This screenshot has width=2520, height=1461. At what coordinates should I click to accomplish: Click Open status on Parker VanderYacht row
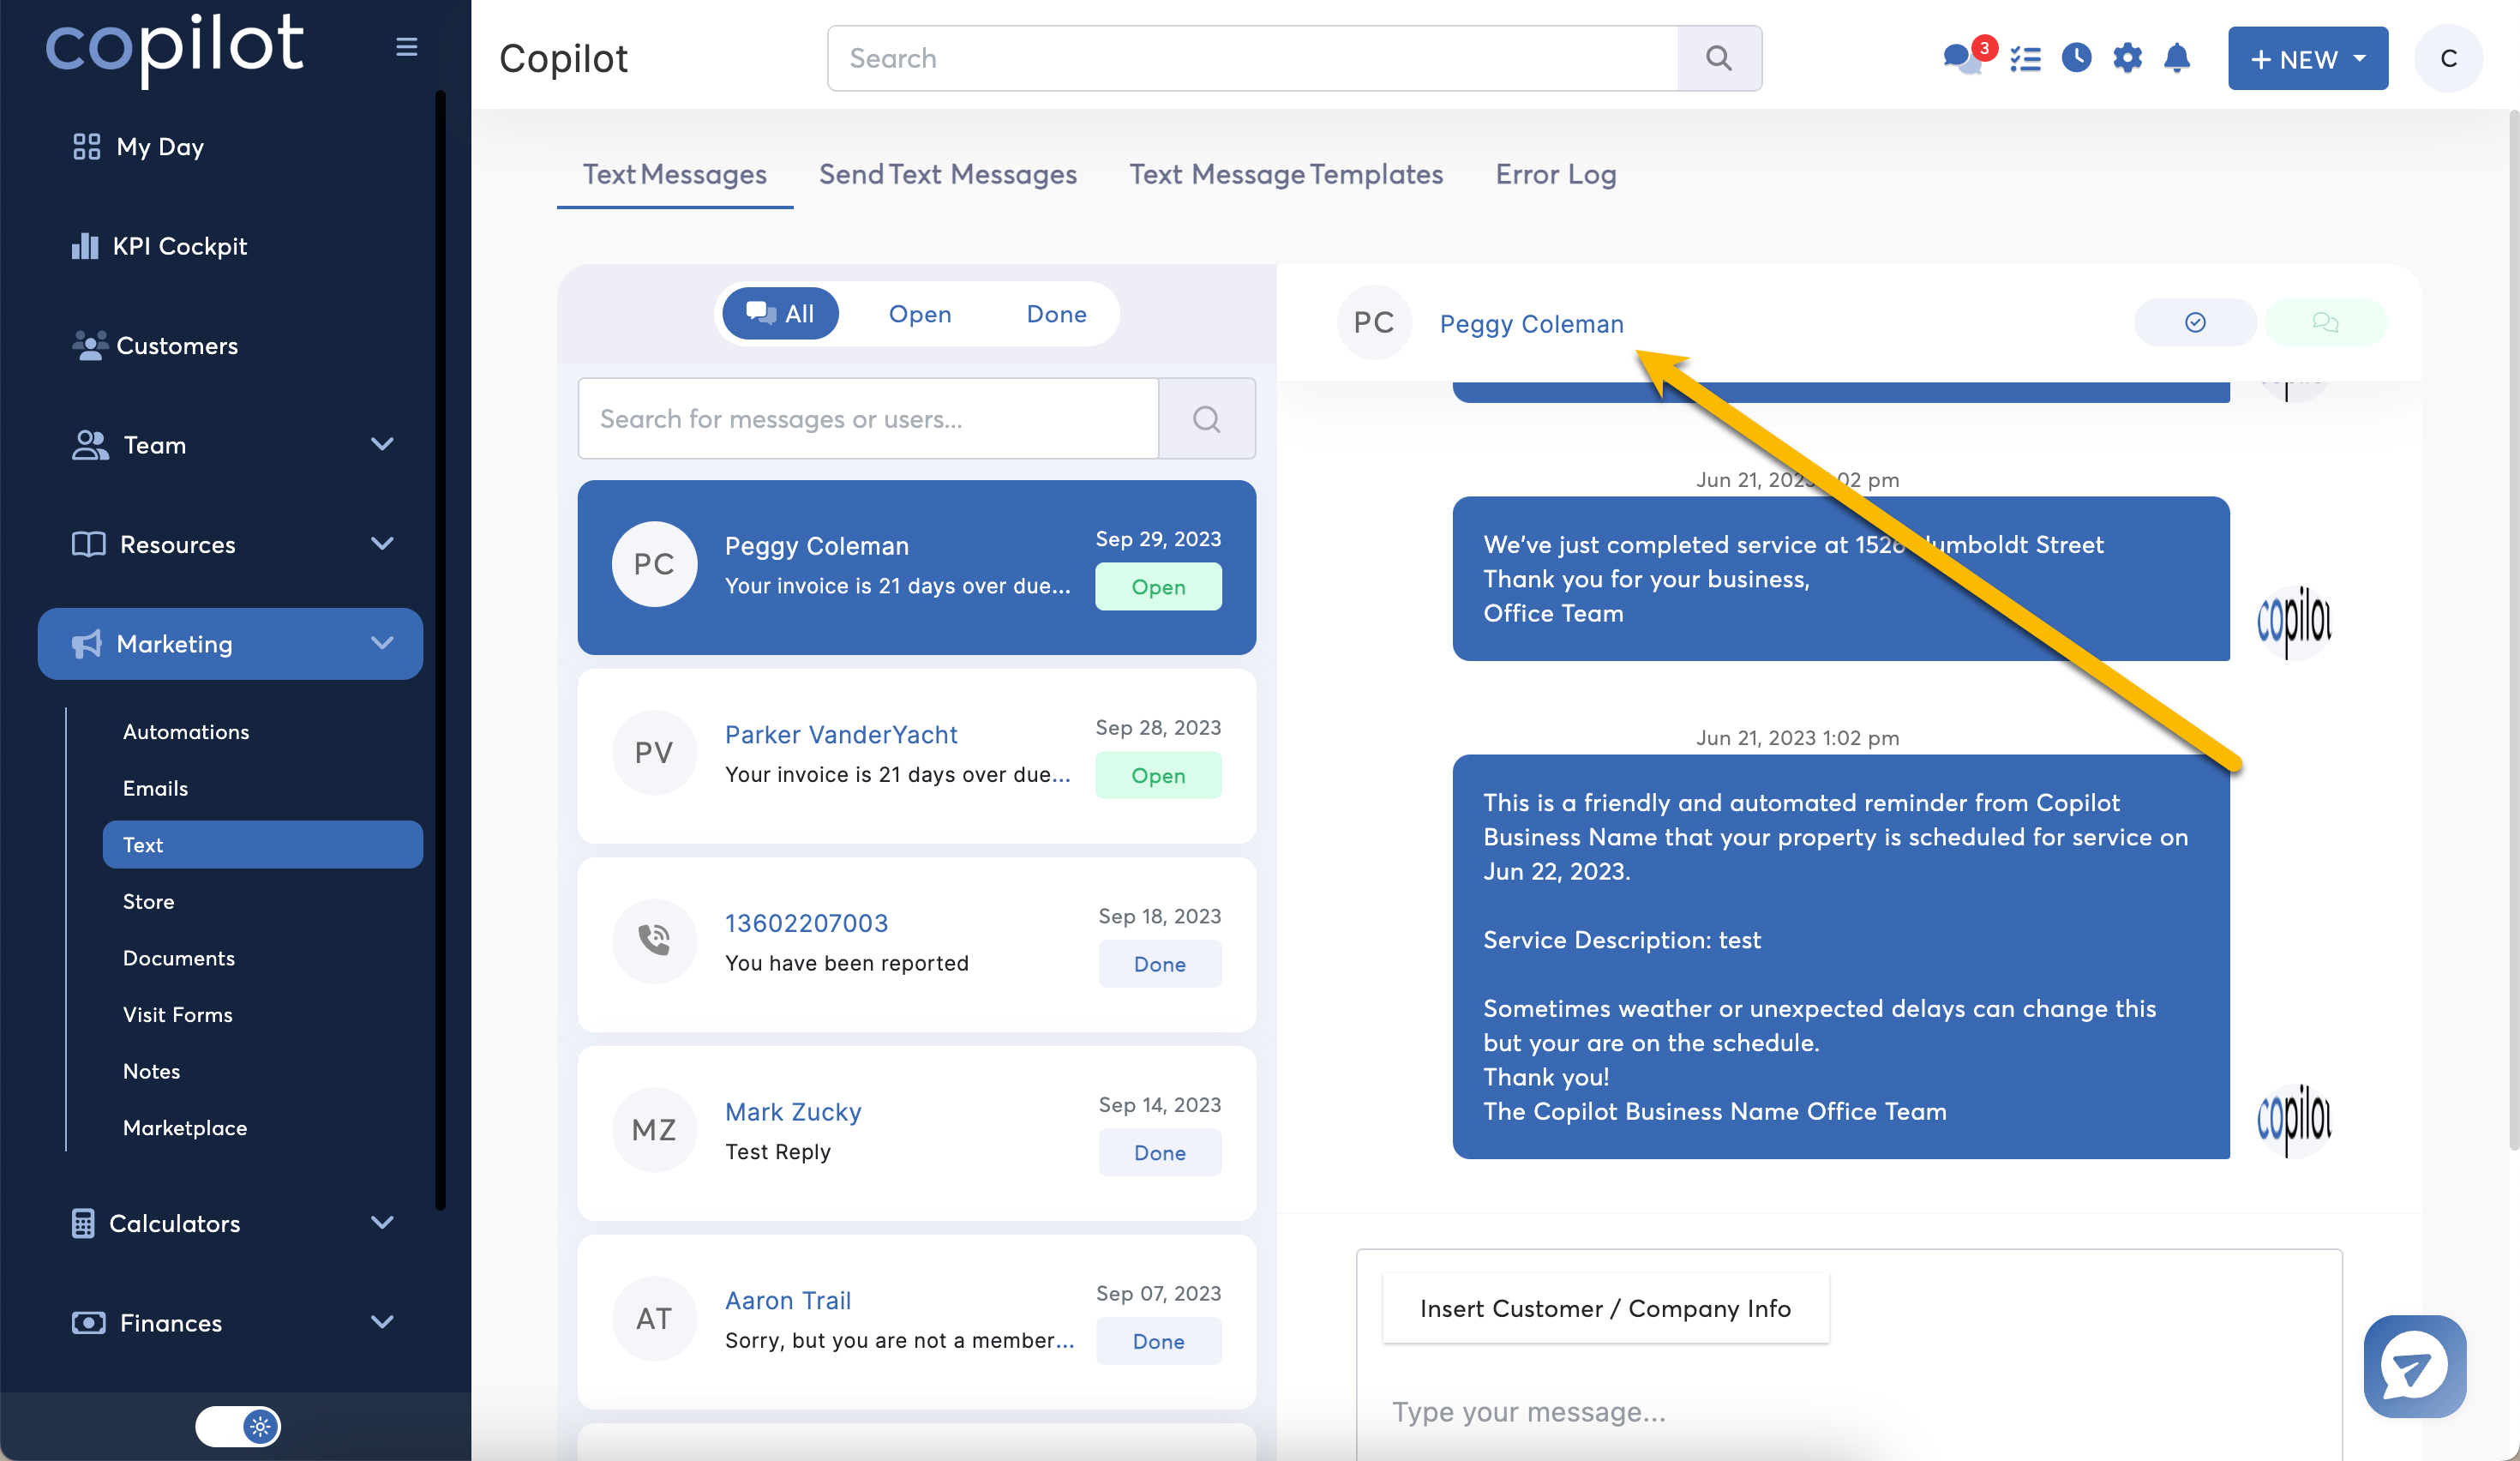[1158, 775]
